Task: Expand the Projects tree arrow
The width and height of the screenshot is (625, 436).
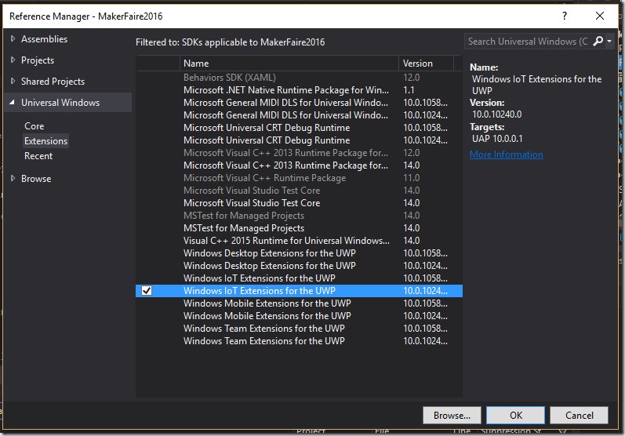Action: pyautogui.click(x=13, y=60)
